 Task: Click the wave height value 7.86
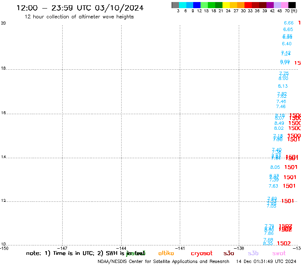pyautogui.click(x=269, y=234)
